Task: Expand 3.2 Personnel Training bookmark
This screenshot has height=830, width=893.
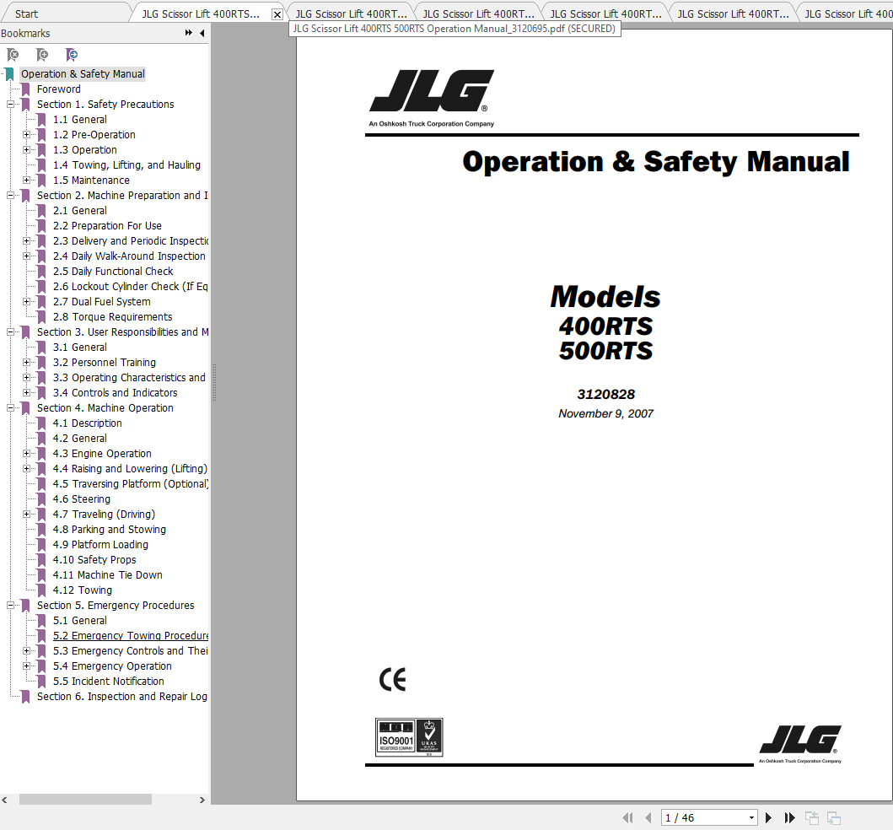Action: 26,363
